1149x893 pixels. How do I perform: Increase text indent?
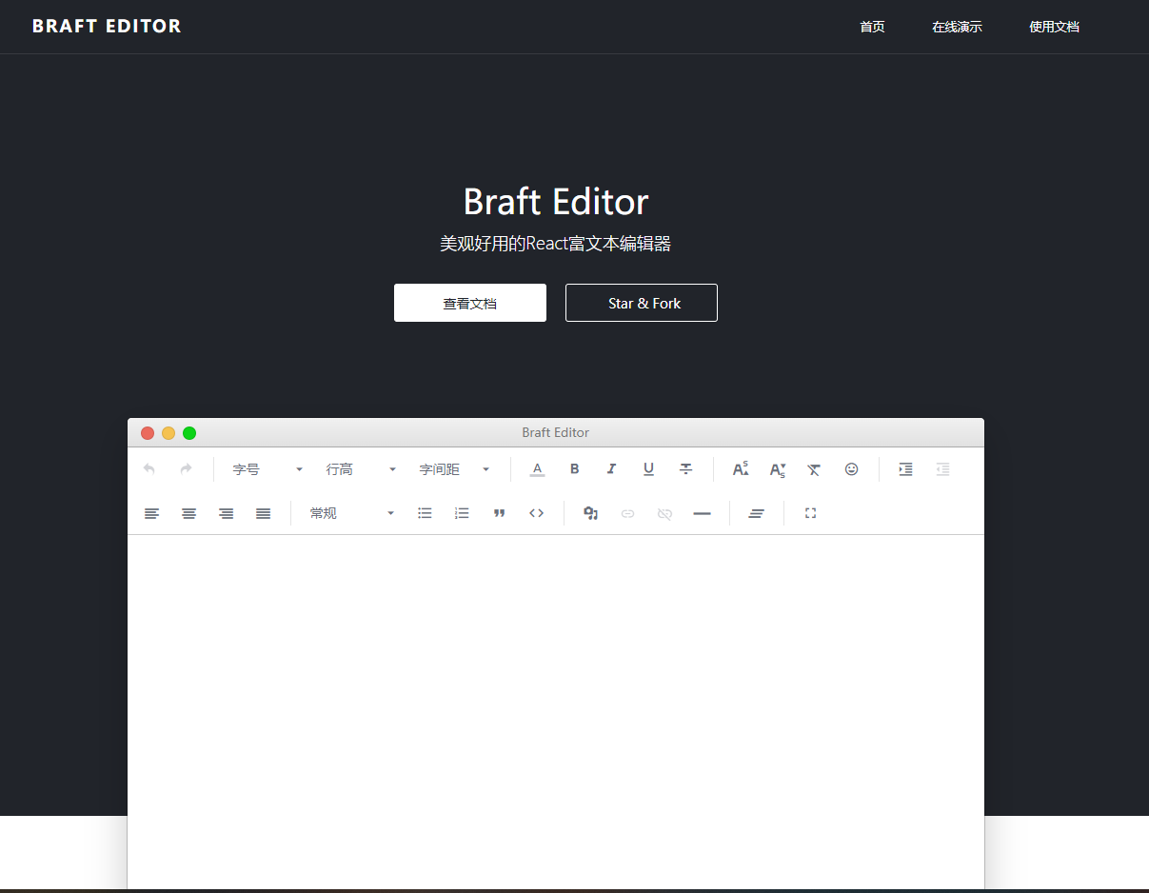[x=905, y=469]
